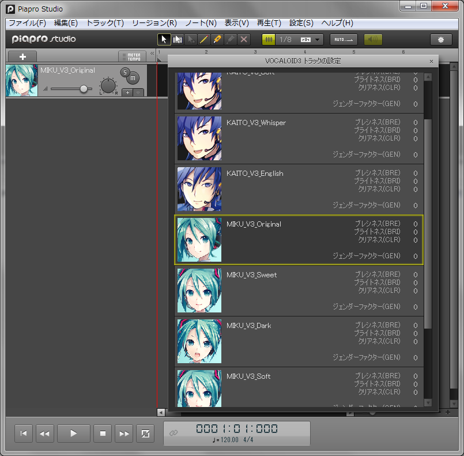
Task: Click the MIKU track avatar in track list
Action: [21, 81]
